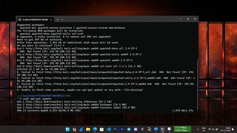
Task: Open Visual Studio Code from taskbar
Action: [x=109, y=129]
